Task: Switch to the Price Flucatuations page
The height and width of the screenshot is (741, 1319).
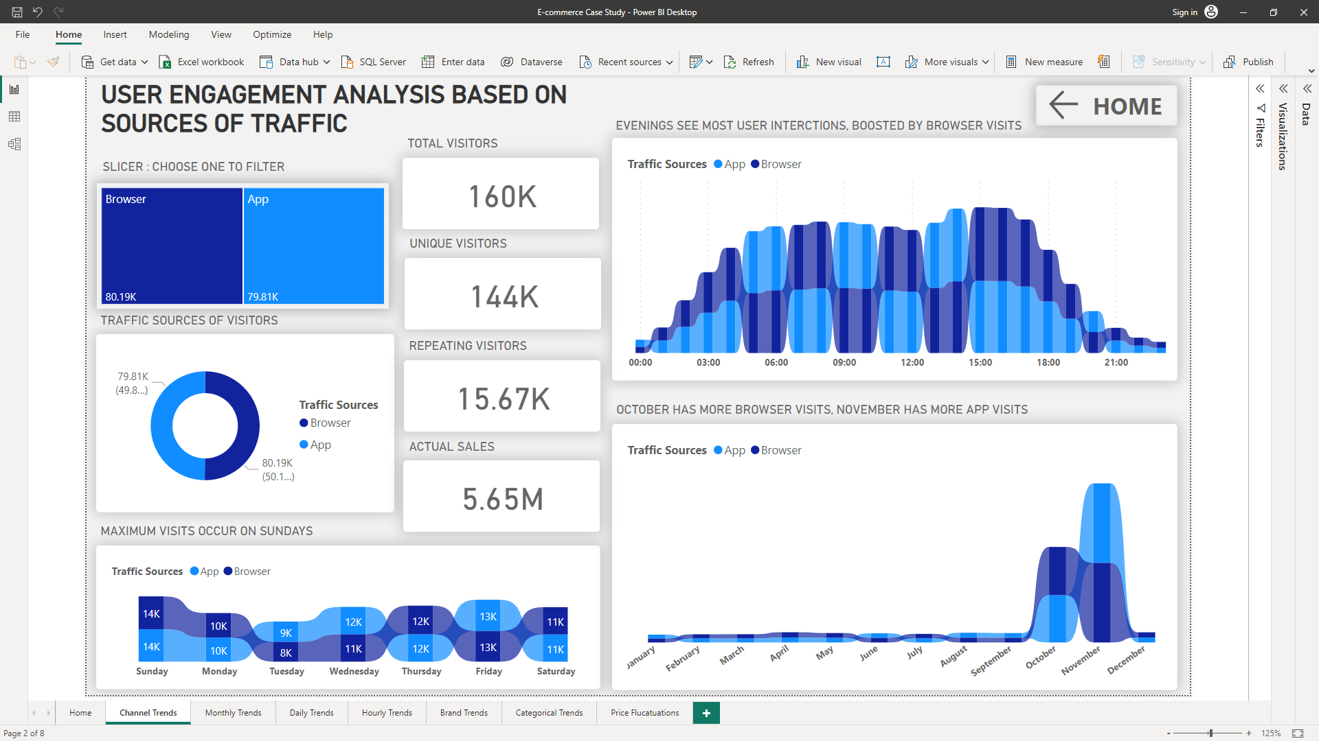Action: coord(644,713)
